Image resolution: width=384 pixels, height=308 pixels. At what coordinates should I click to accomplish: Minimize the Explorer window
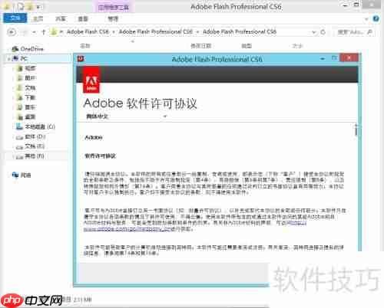(x=346, y=5)
